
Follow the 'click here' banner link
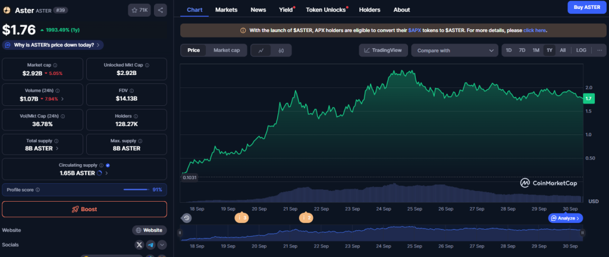tap(534, 30)
